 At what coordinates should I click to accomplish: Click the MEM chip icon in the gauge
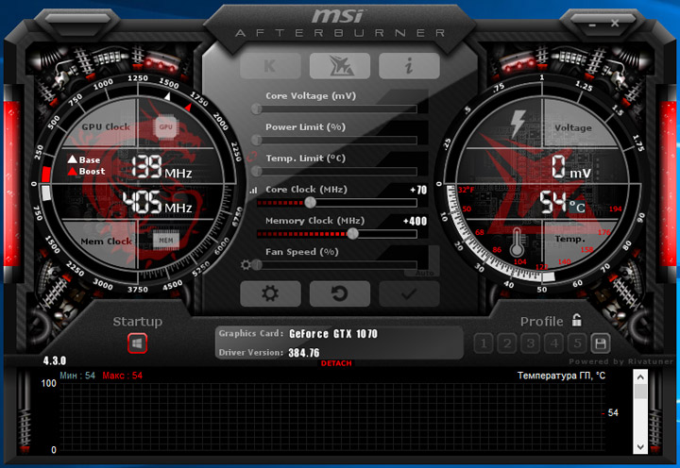166,241
